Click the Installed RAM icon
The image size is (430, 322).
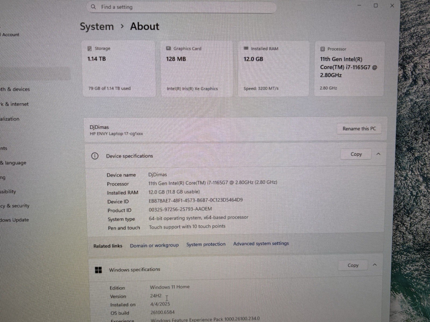coord(246,49)
